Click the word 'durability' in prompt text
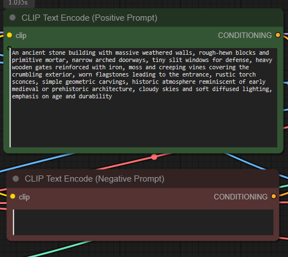 tap(95, 96)
